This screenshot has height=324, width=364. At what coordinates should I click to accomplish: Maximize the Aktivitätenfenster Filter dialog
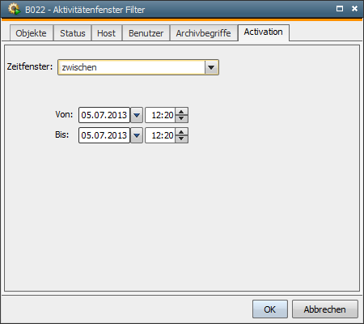[x=340, y=9]
